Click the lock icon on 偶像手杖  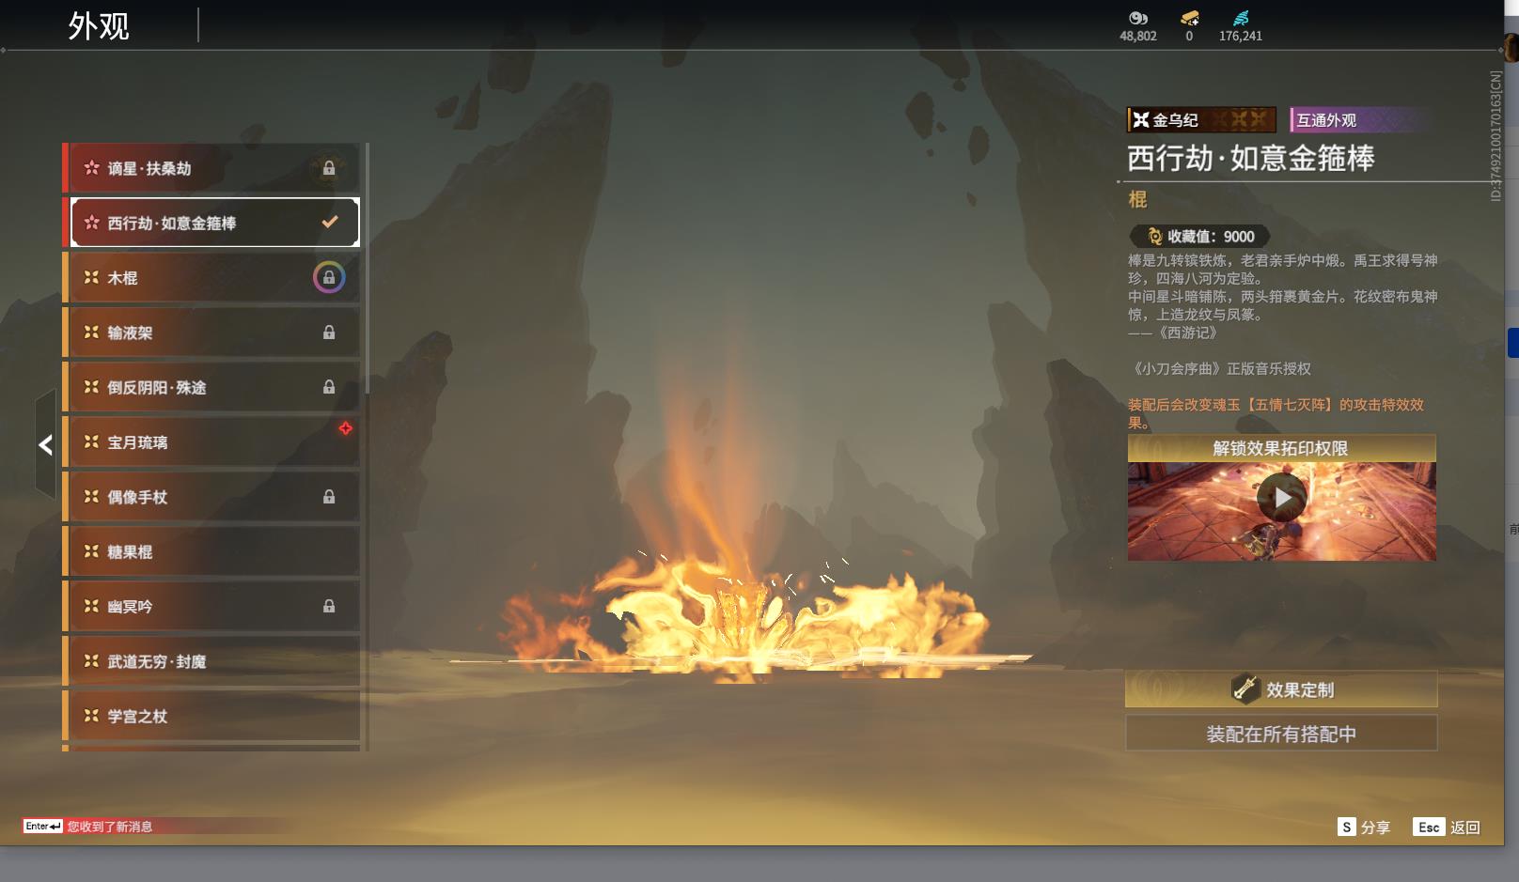click(329, 497)
